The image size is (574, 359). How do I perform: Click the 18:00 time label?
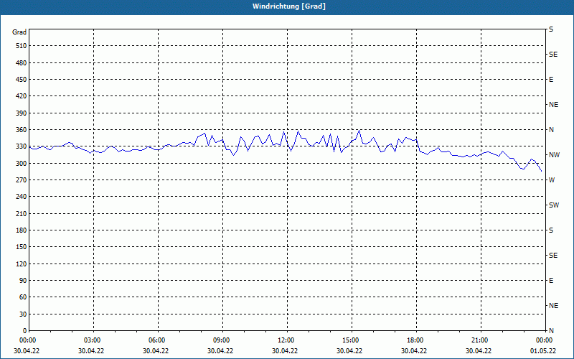pyautogui.click(x=415, y=340)
